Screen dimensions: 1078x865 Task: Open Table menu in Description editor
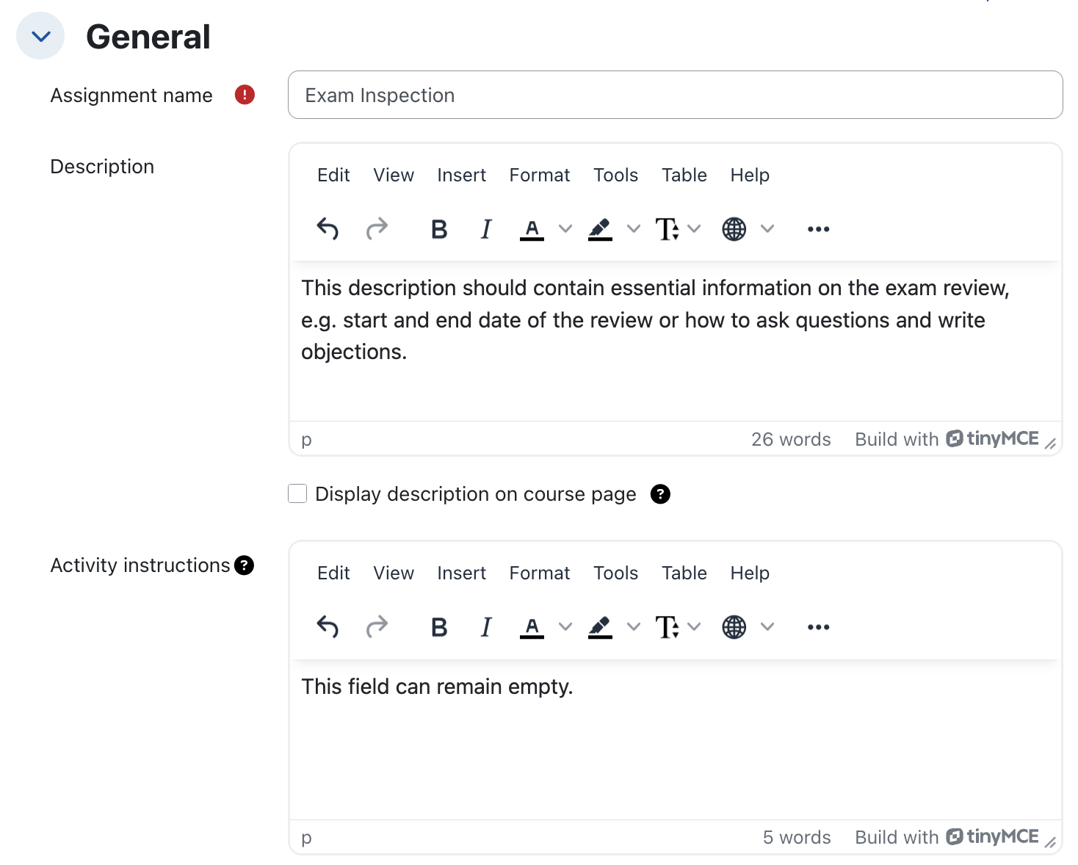684,175
